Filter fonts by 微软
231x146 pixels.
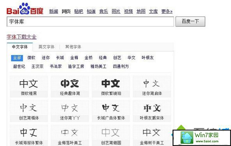(31, 58)
